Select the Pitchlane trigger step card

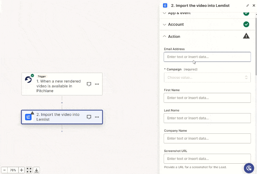62,84
